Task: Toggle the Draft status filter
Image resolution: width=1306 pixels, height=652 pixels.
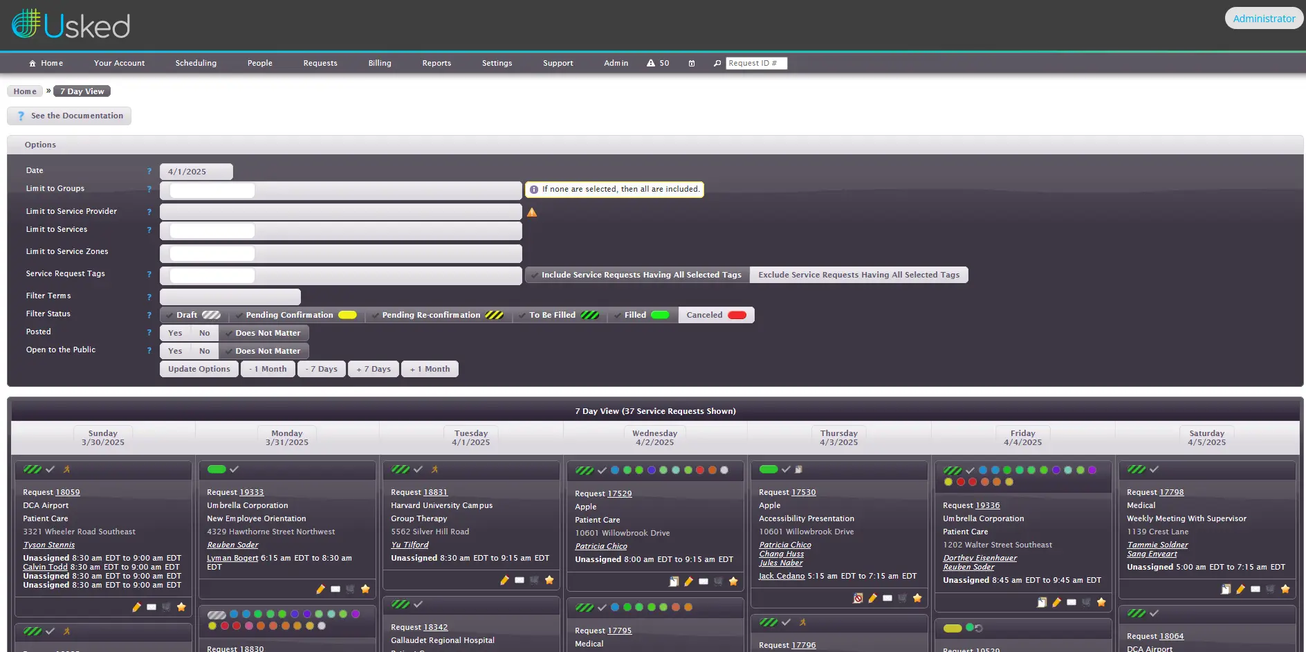Action: pyautogui.click(x=193, y=315)
